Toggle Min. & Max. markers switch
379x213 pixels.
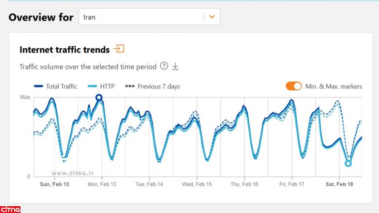pyautogui.click(x=294, y=86)
